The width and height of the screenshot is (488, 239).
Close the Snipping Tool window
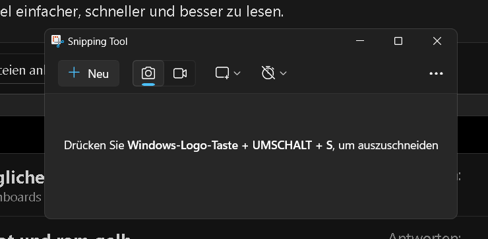click(437, 41)
